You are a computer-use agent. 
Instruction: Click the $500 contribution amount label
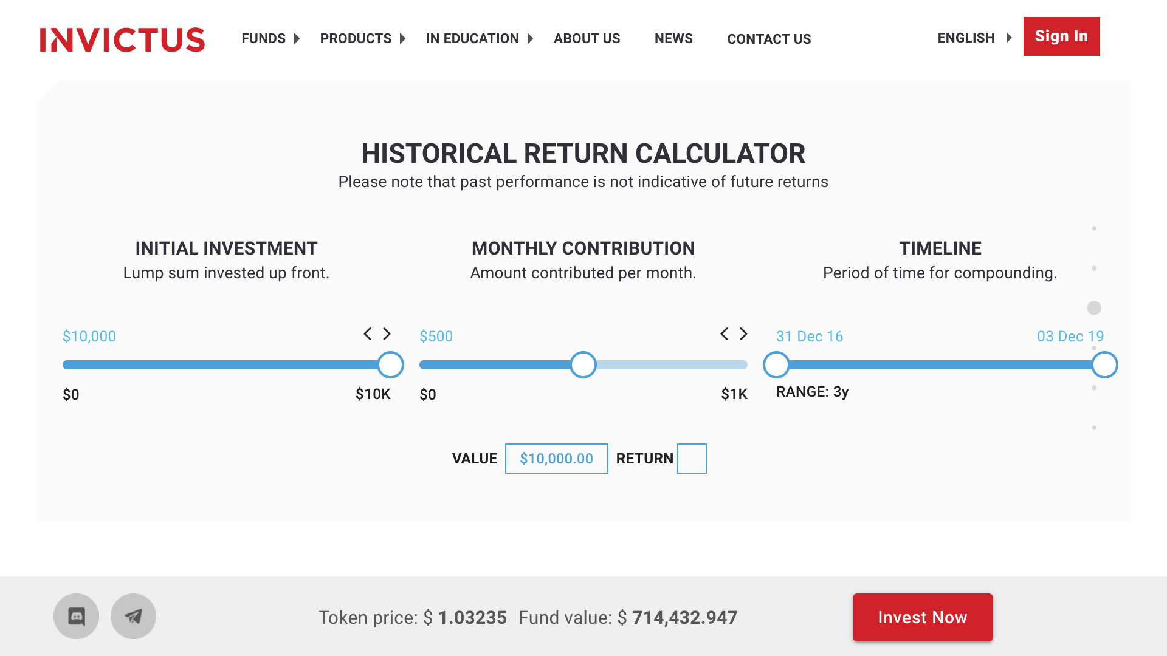coord(436,336)
